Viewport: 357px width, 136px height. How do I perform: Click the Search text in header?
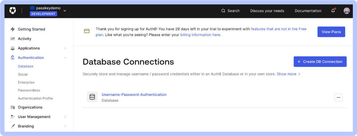234,11
